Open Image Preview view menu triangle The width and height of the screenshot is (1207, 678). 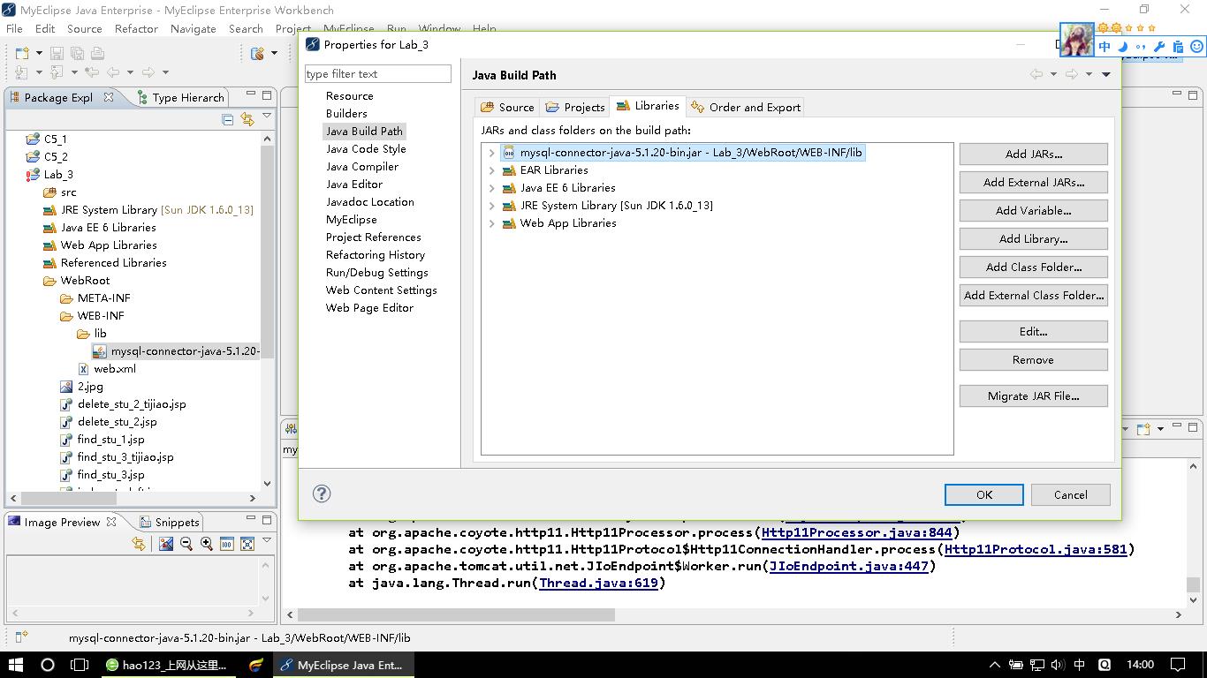click(x=267, y=541)
